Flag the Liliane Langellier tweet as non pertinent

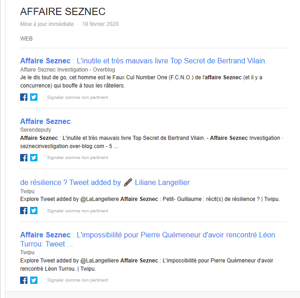(78, 211)
